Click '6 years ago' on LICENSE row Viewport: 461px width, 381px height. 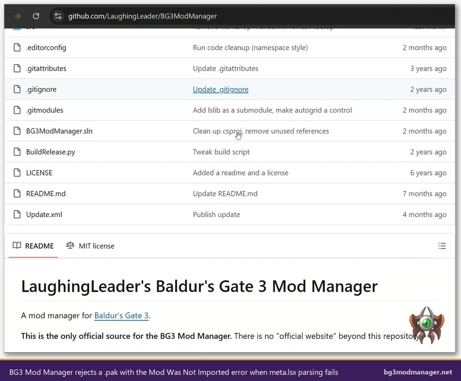pyautogui.click(x=428, y=173)
